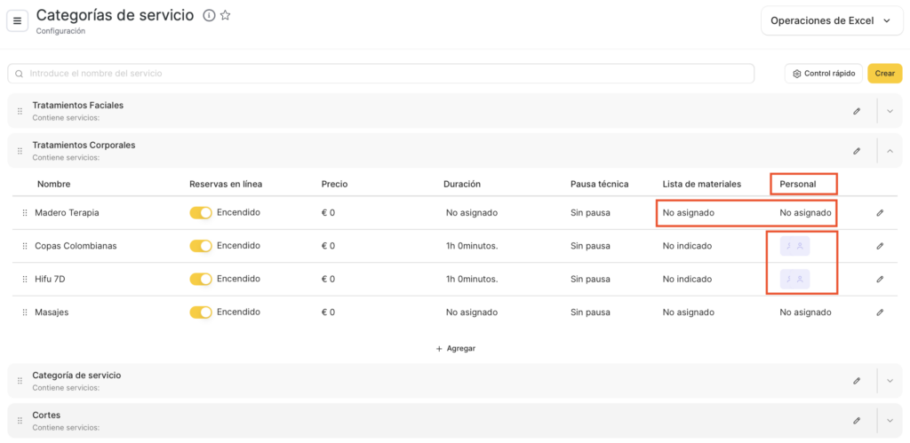
Task: Edit the Masajes service row
Action: pyautogui.click(x=880, y=312)
